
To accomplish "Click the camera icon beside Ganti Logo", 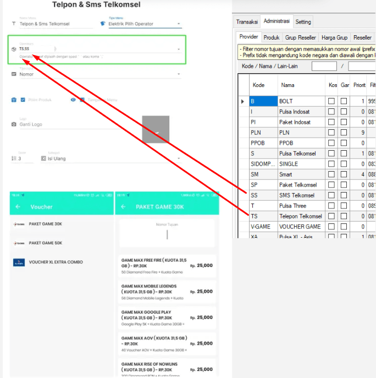I will click(14, 124).
